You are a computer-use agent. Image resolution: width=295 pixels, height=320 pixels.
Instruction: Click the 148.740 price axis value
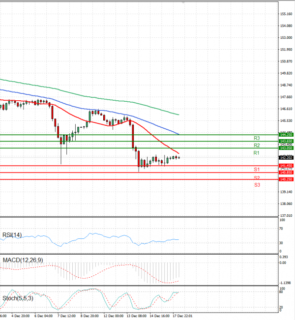click(x=286, y=85)
